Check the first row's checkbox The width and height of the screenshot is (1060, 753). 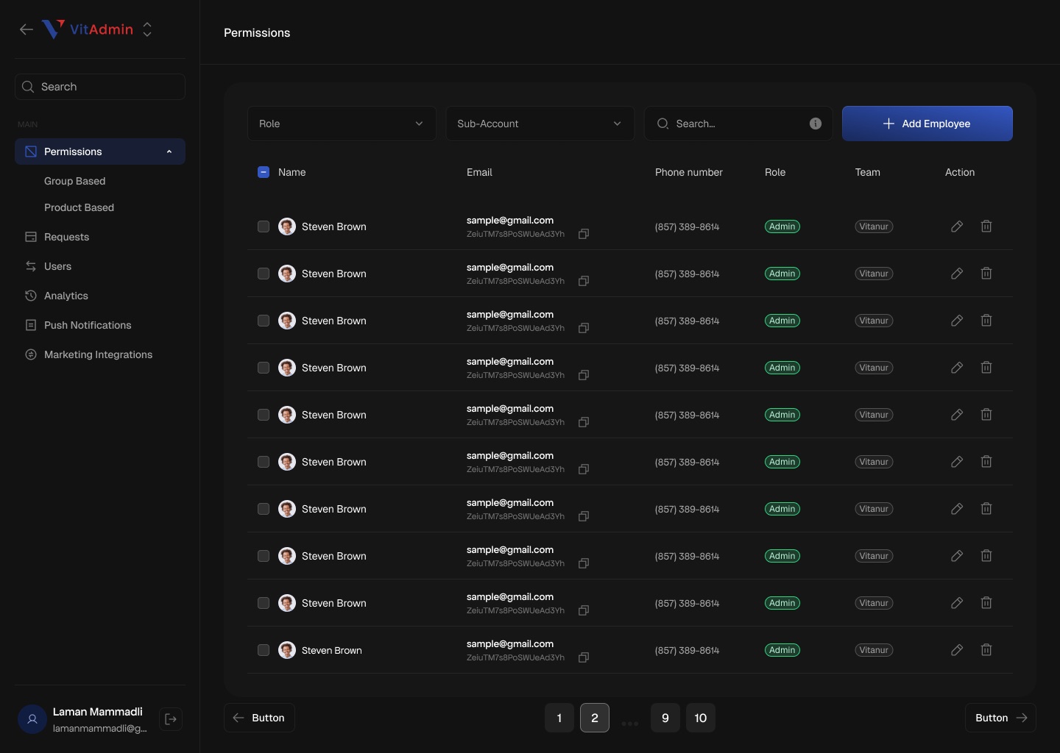[x=264, y=226]
